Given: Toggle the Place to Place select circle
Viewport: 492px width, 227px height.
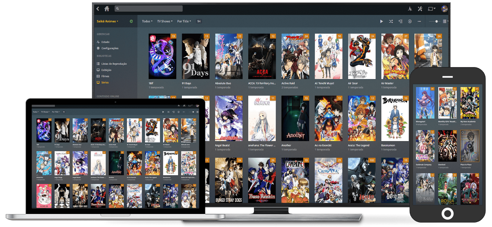Looking at the screenshot, I should [x=462, y=132].
